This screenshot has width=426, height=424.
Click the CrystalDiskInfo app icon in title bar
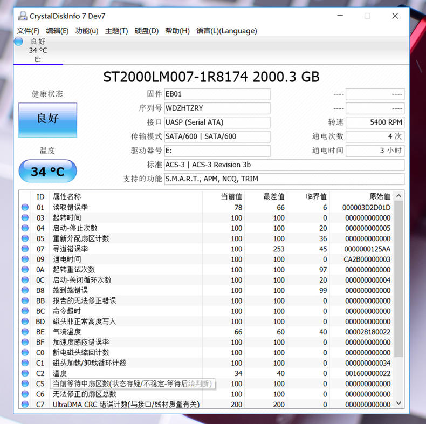click(x=22, y=16)
